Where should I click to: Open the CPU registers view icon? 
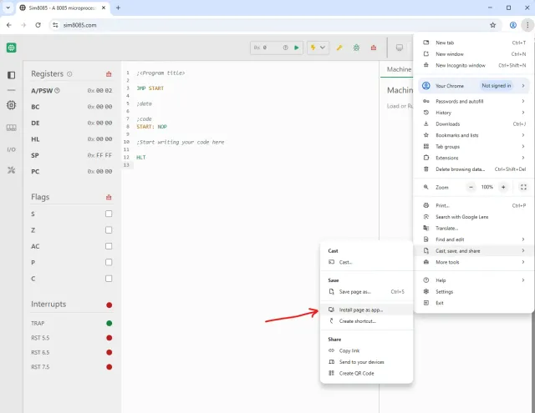pos(11,105)
